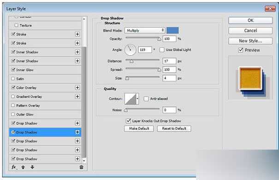The height and width of the screenshot is (180, 279).
Task: Select the Stroke label just below Texture
Action: [x=21, y=34]
